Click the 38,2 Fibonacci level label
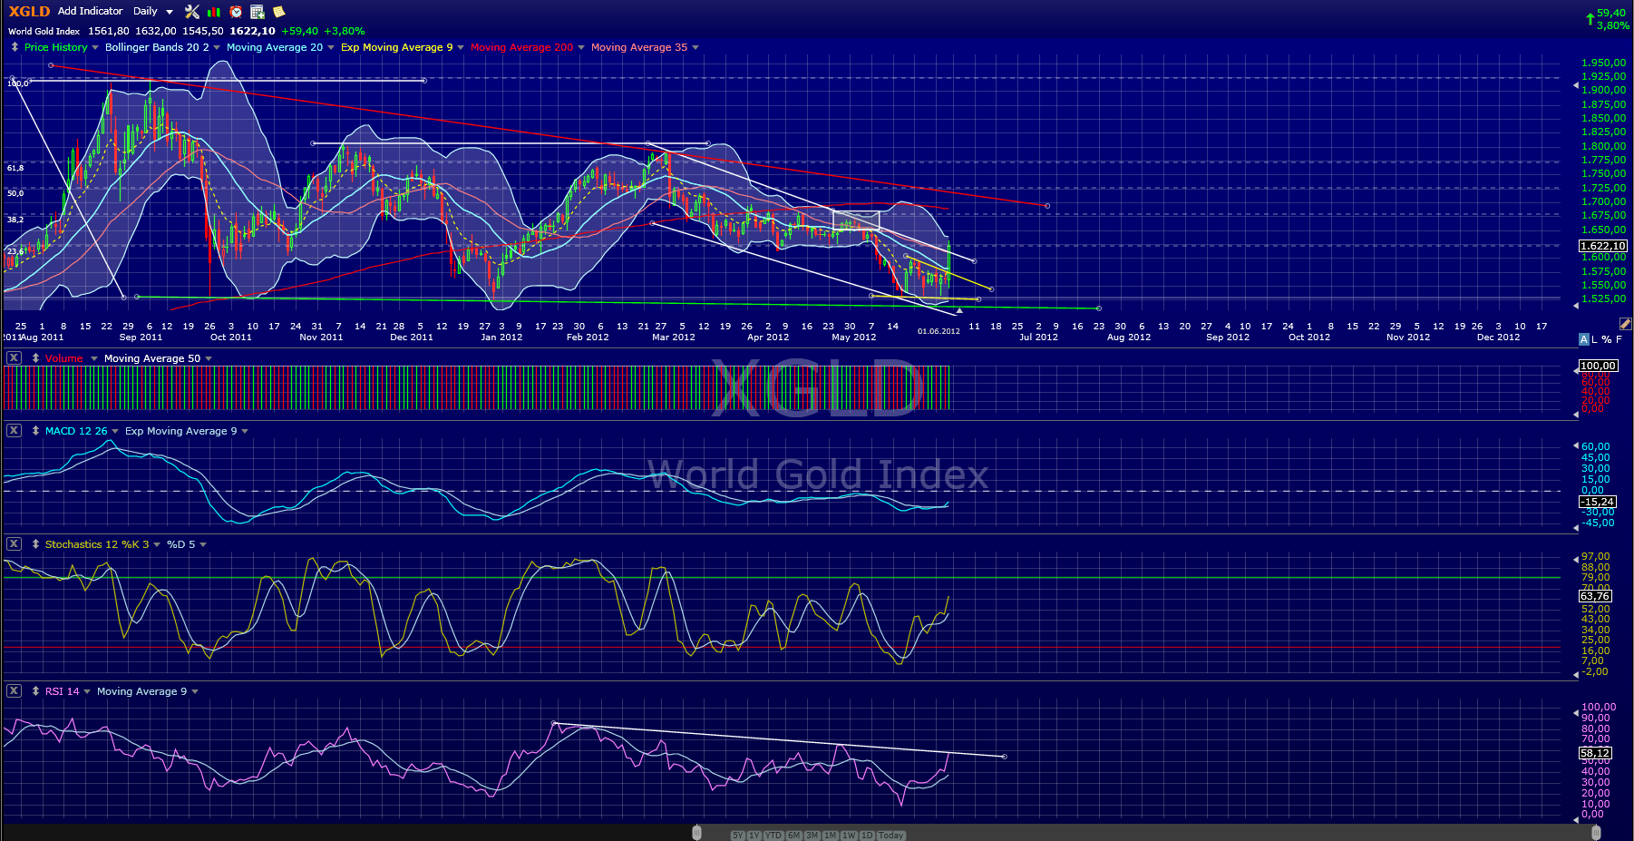This screenshot has height=841, width=1634. [x=15, y=220]
